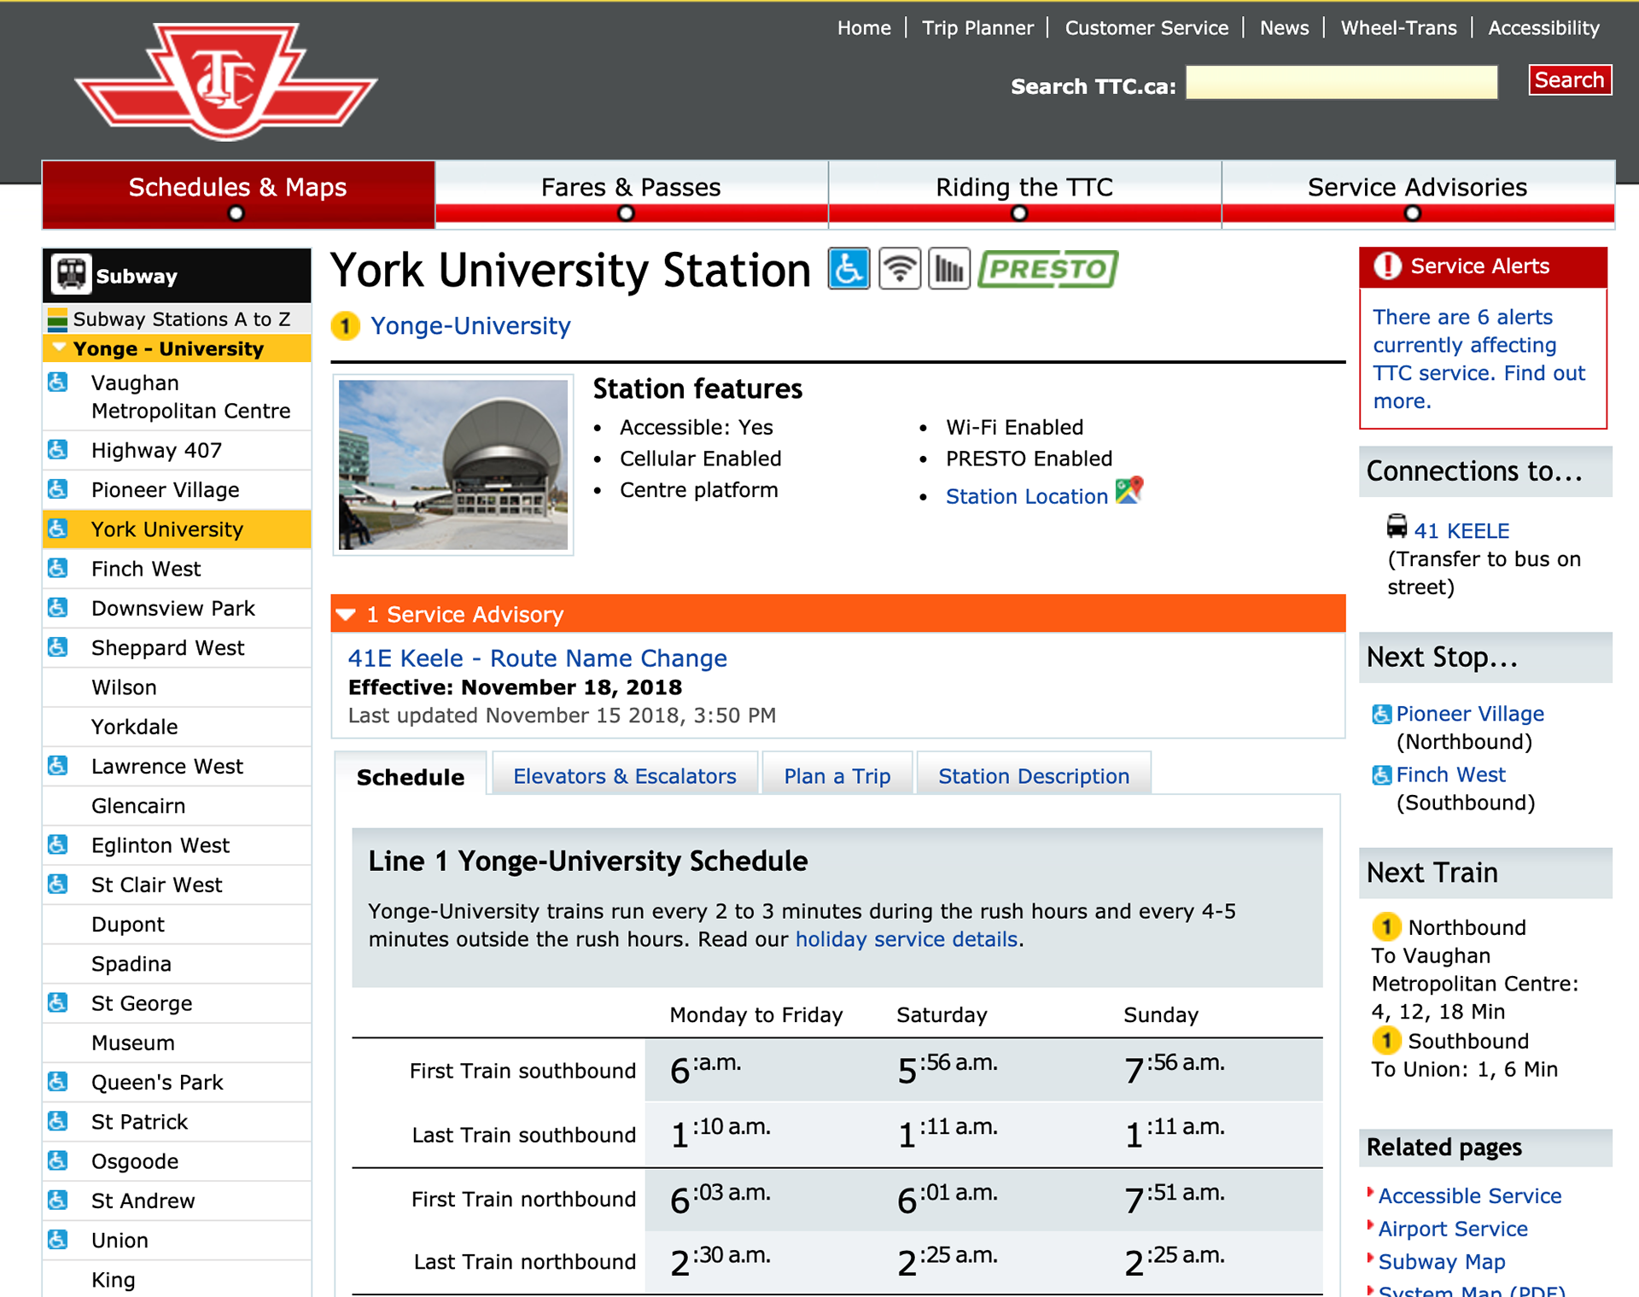Switch to Elevators & Escalators tab

(624, 776)
